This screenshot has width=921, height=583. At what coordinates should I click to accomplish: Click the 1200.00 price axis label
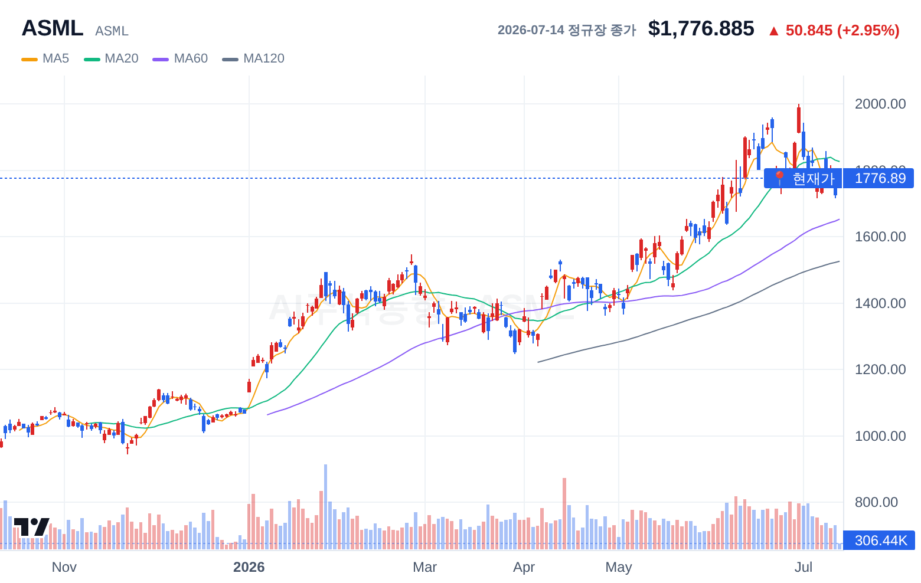(880, 369)
